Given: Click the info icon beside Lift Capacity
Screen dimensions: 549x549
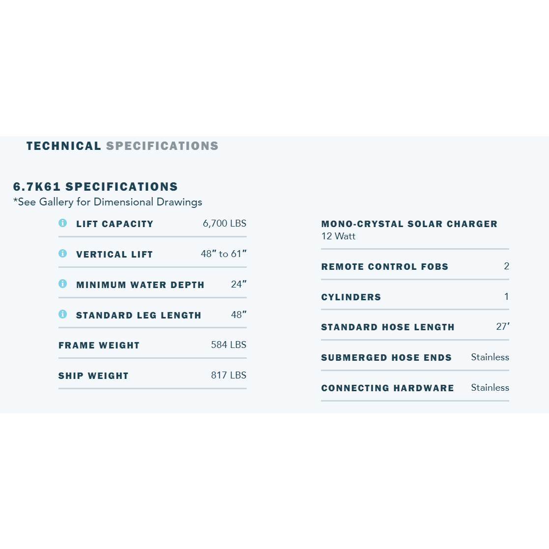Looking at the screenshot, I should [x=63, y=223].
